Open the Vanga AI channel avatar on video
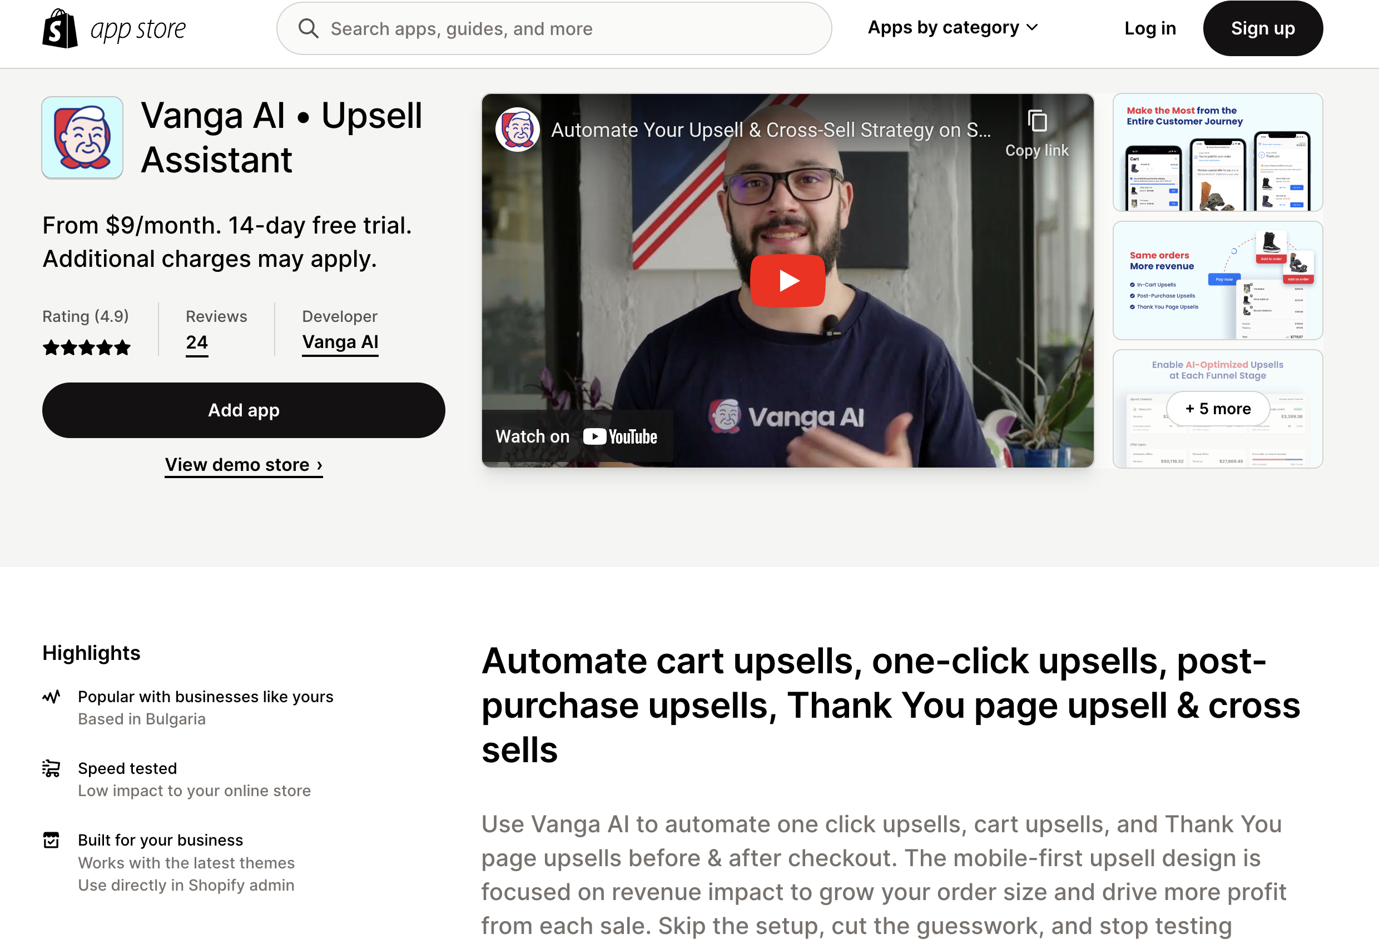 pos(518,130)
